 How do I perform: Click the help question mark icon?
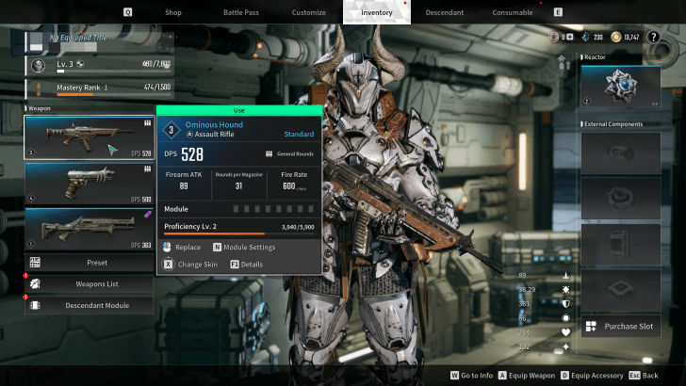pos(653,37)
